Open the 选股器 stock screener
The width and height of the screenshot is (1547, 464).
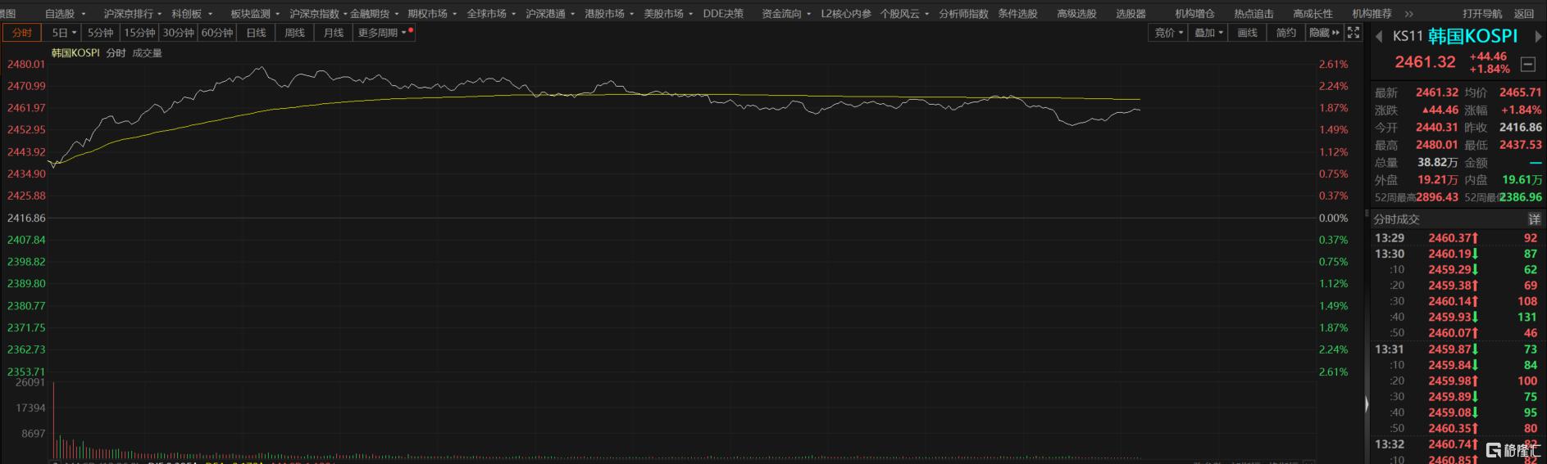click(x=1131, y=14)
